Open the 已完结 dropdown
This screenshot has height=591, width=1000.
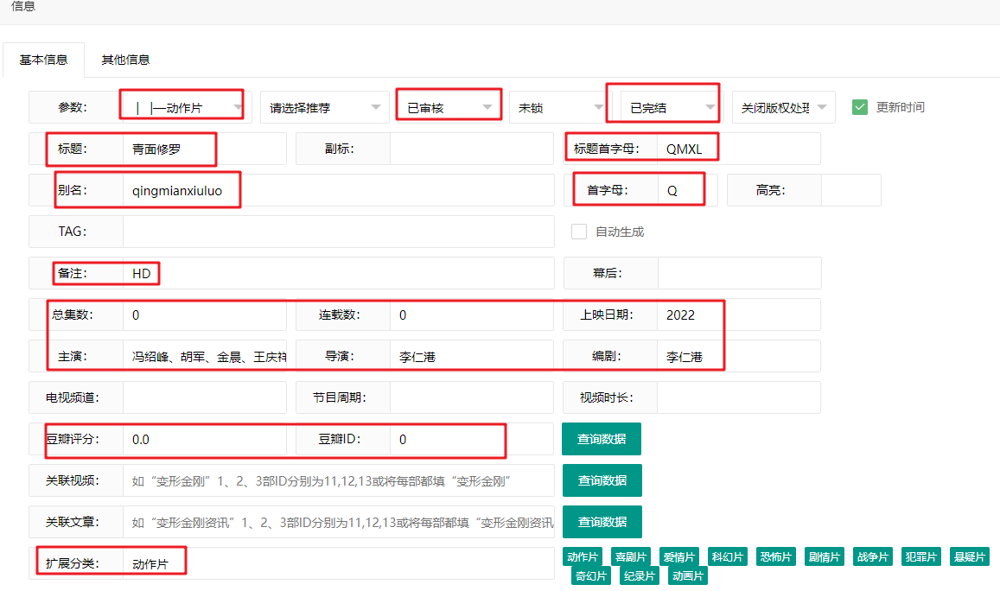[x=672, y=107]
